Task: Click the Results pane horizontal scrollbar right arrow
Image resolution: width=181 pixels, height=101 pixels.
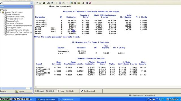Action: pyautogui.click(x=31, y=88)
